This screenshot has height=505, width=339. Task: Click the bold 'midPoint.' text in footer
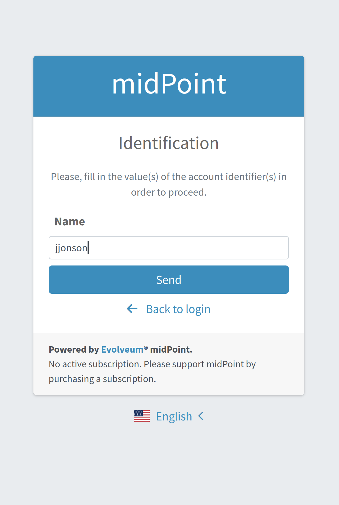171,349
